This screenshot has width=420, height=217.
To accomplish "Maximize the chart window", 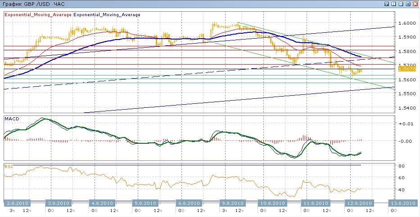I will [x=408, y=4].
